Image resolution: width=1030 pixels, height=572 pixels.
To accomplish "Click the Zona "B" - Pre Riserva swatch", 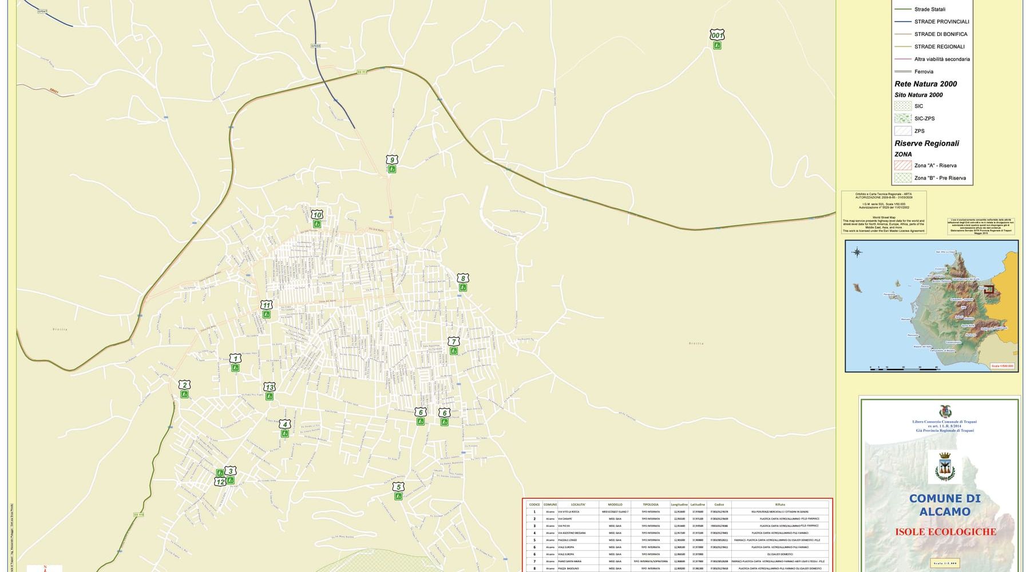I will [x=903, y=178].
